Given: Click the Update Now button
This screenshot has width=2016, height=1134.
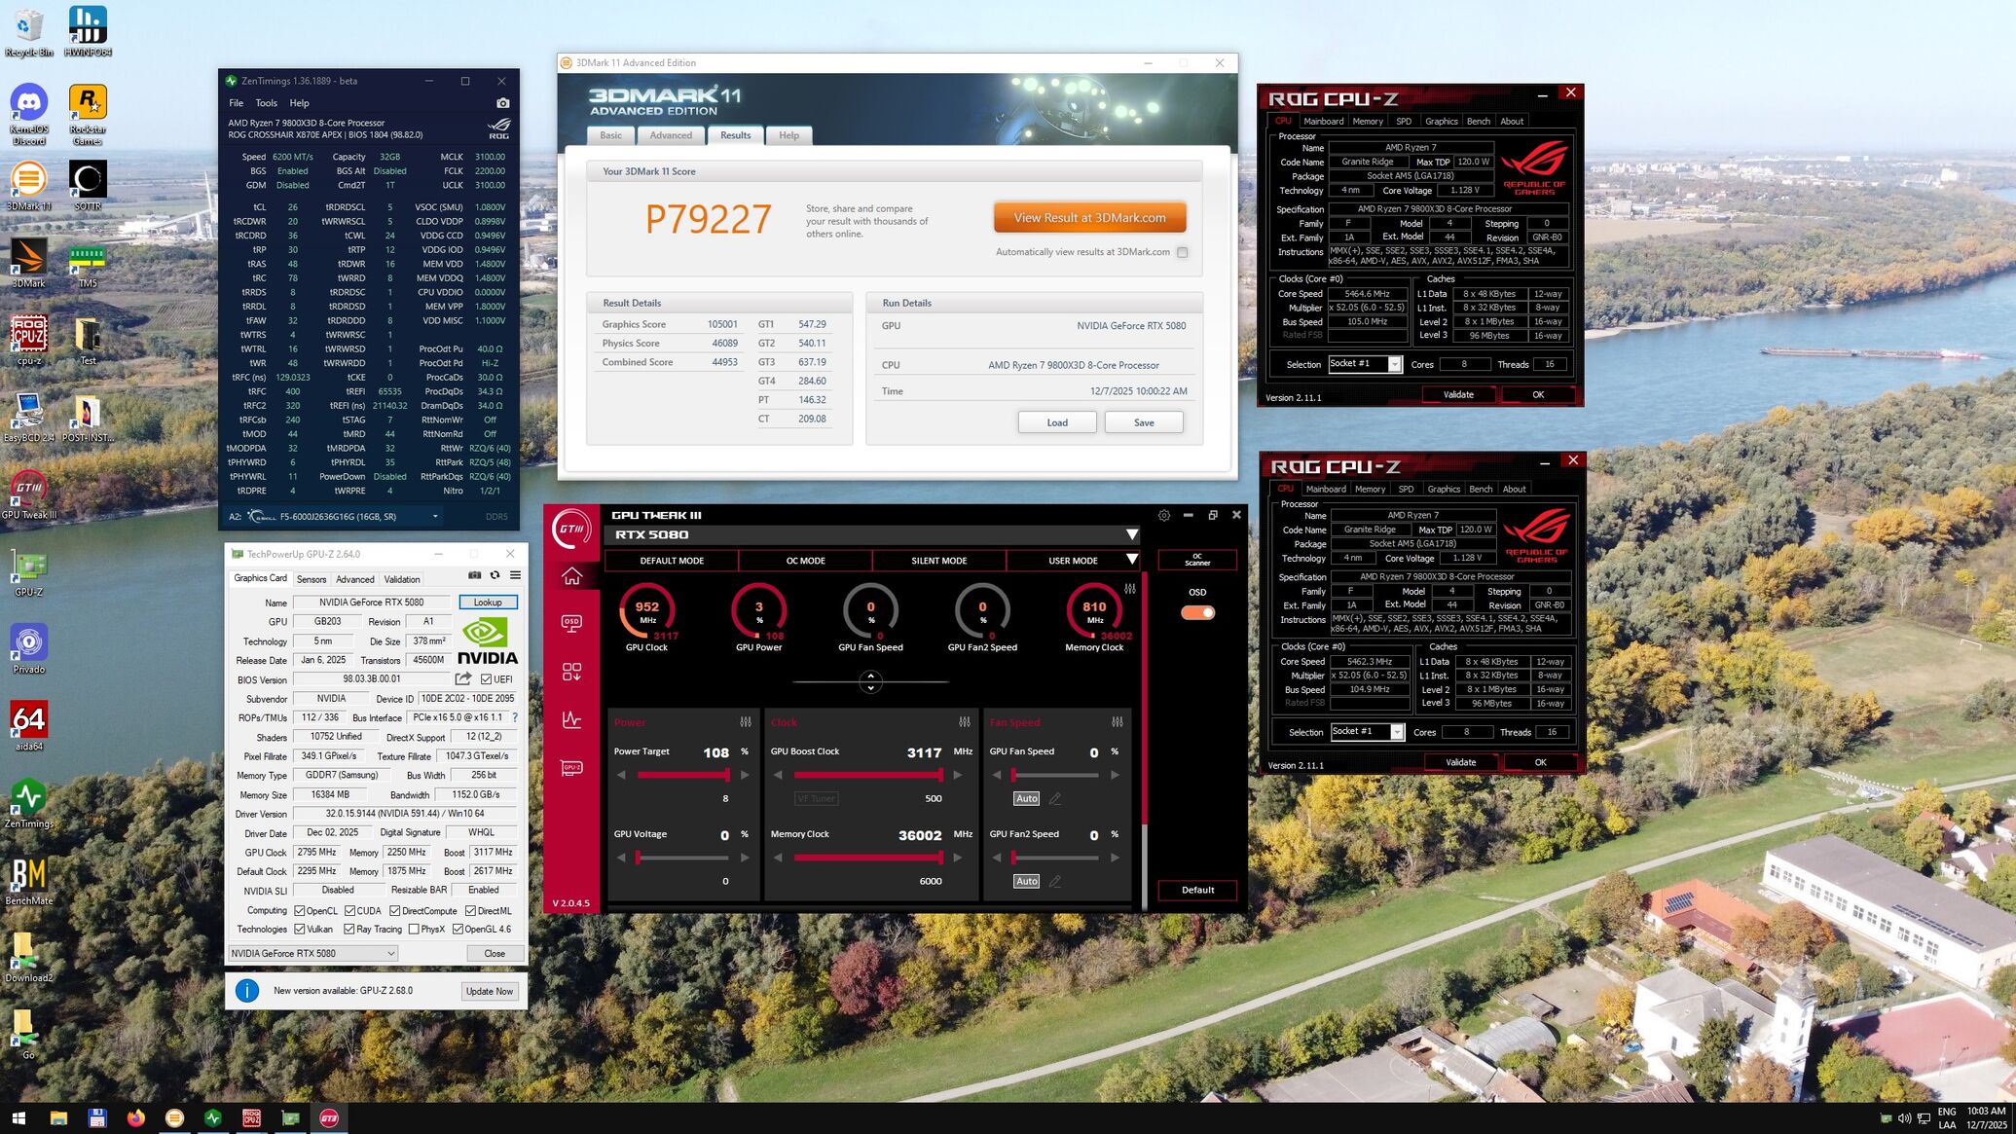Looking at the screenshot, I should coord(489,991).
